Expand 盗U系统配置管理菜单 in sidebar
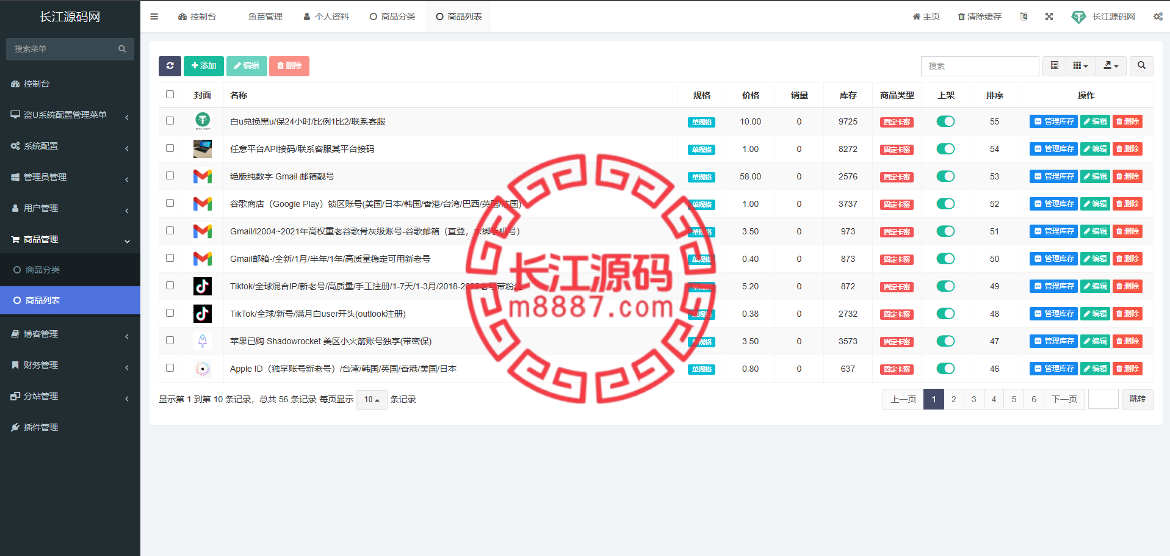This screenshot has width=1170, height=556. click(70, 115)
